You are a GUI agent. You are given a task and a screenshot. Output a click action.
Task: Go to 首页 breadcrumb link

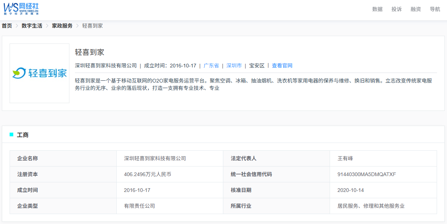(x=7, y=26)
